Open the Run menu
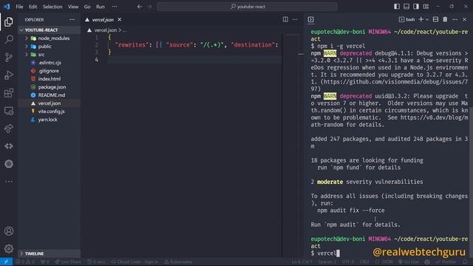The height and width of the screenshot is (266, 473). pos(101,7)
